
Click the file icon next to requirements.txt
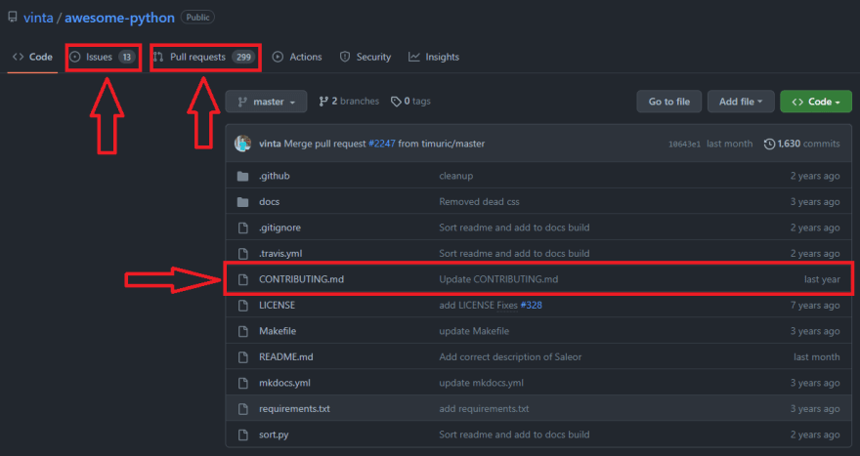point(243,409)
